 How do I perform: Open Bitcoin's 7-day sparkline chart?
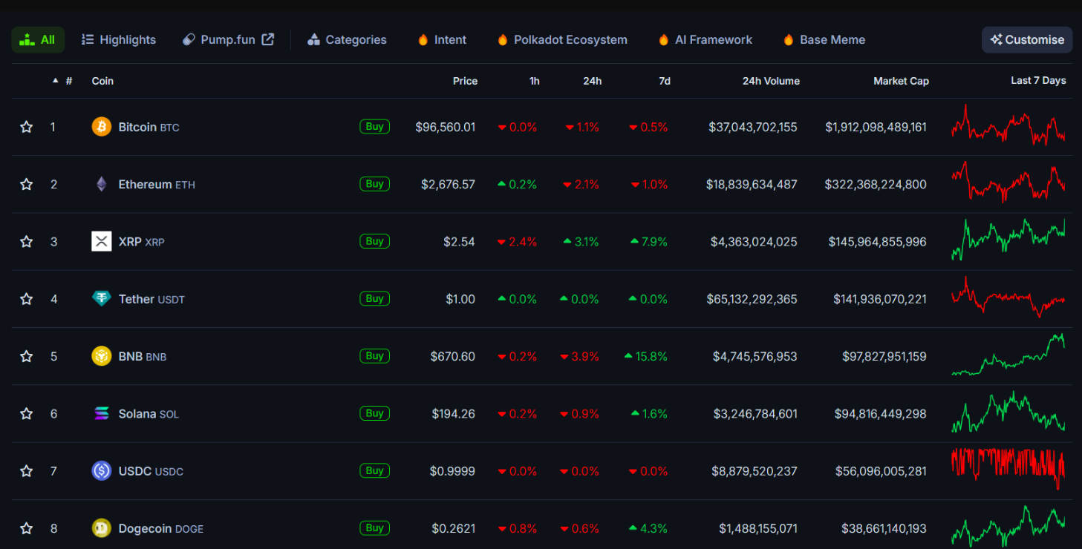click(x=1008, y=125)
